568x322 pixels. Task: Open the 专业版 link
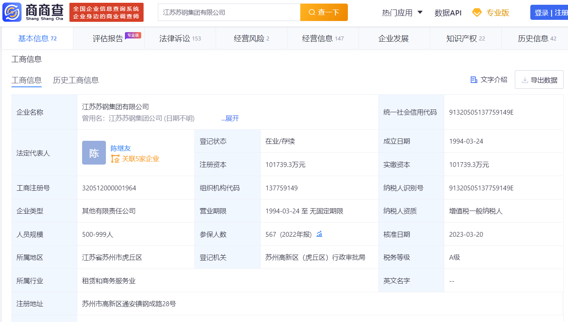498,13
